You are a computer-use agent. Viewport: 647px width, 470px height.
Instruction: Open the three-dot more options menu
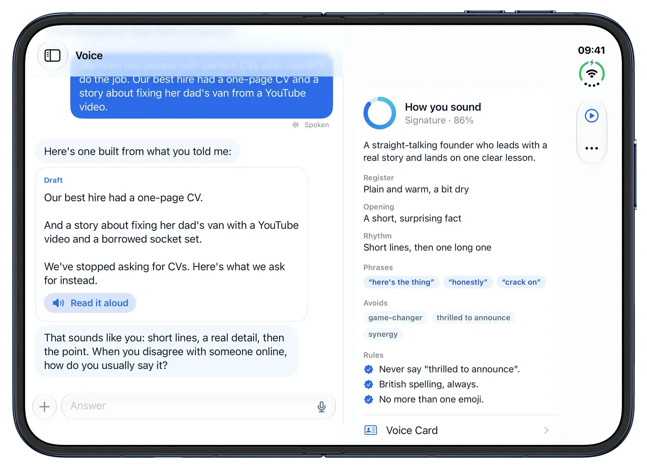coord(592,148)
